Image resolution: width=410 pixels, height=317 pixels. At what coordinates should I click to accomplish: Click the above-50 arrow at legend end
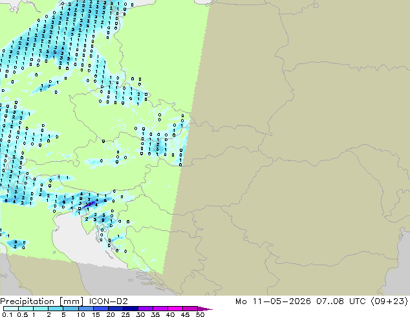[205, 309]
